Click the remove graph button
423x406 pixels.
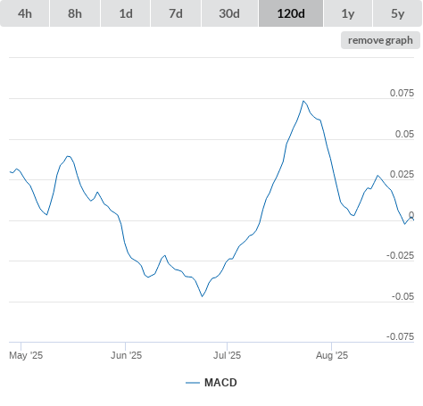380,40
